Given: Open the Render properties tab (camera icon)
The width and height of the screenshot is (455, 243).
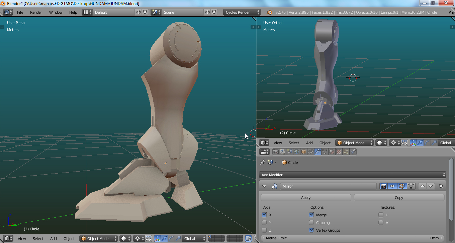Looking at the screenshot, I should pyautogui.click(x=276, y=152).
